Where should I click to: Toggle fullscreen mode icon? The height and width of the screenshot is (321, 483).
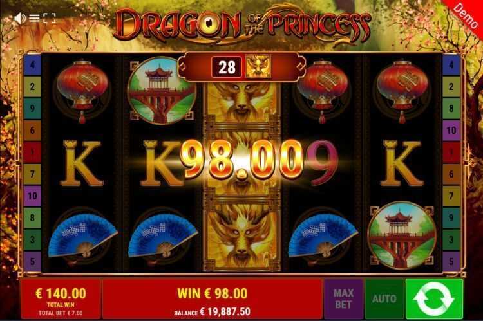pyautogui.click(x=50, y=18)
